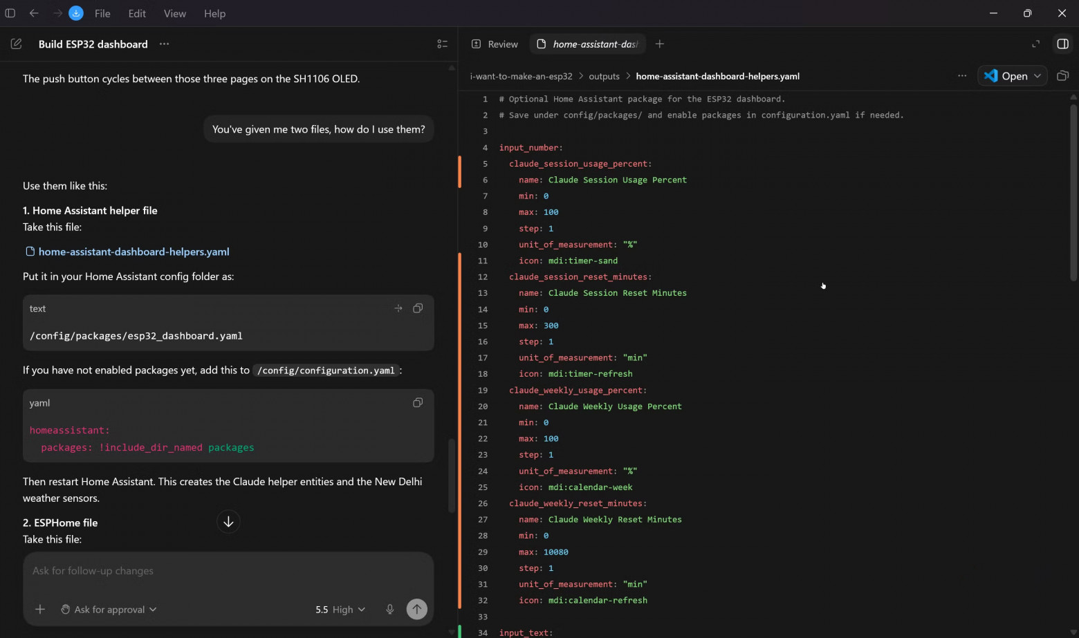Change the 5.5 High model selector
This screenshot has height=638, width=1079.
[340, 609]
